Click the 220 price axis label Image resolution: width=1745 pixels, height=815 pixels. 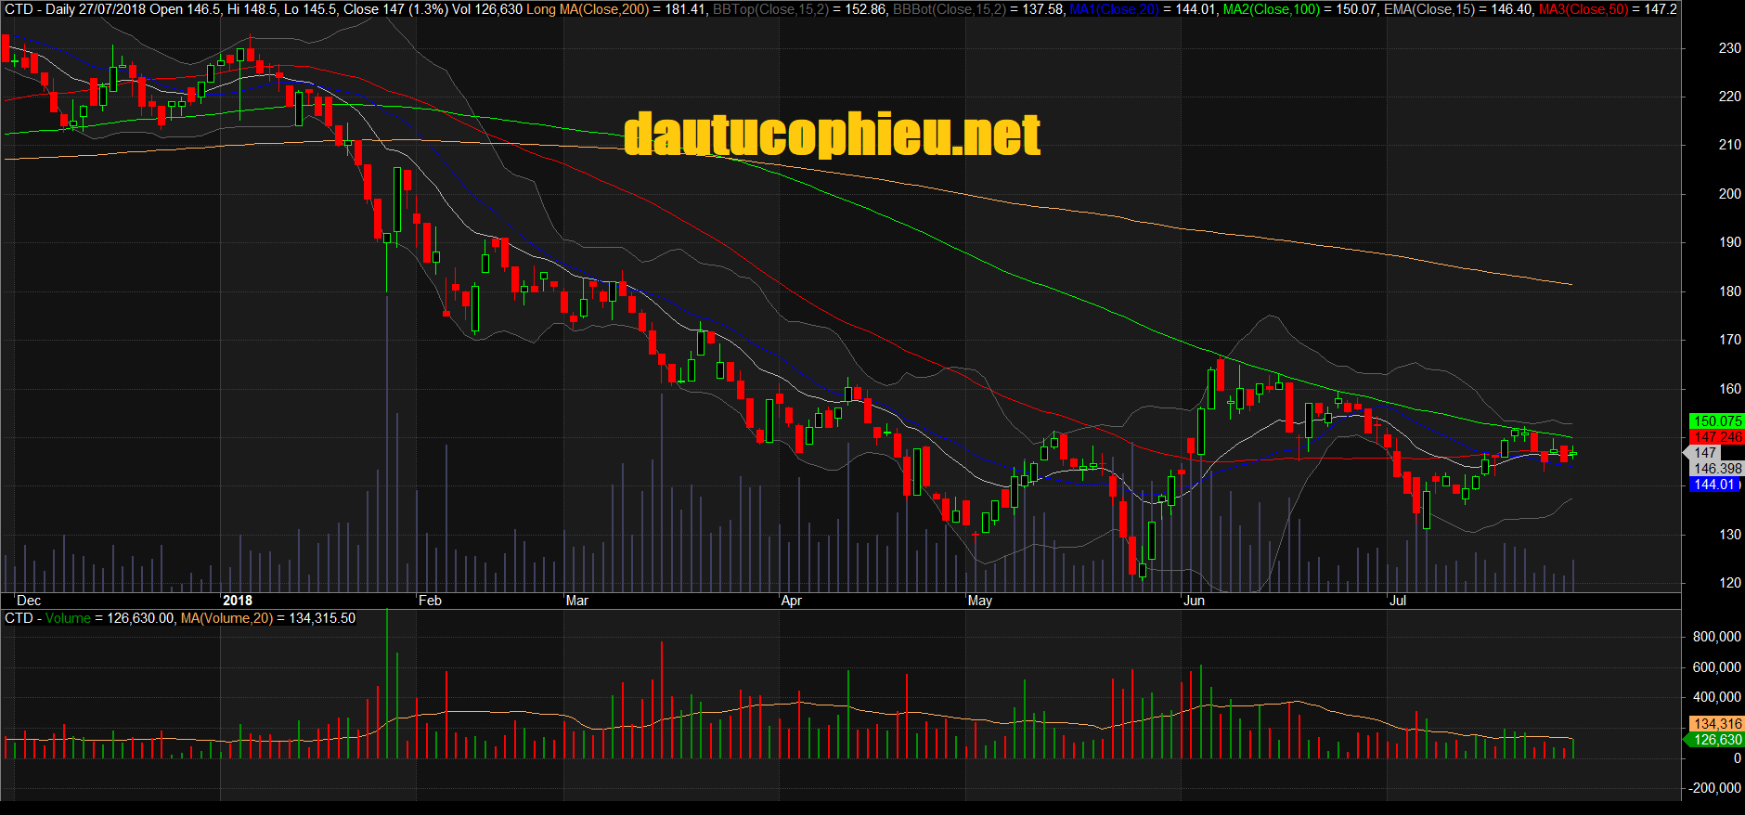[1730, 96]
